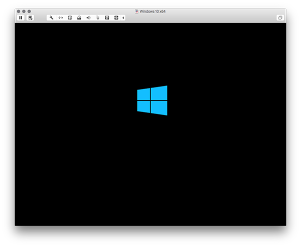The height and width of the screenshot is (247, 301).
Task: Open the snapshot manager icon
Action: [30, 18]
